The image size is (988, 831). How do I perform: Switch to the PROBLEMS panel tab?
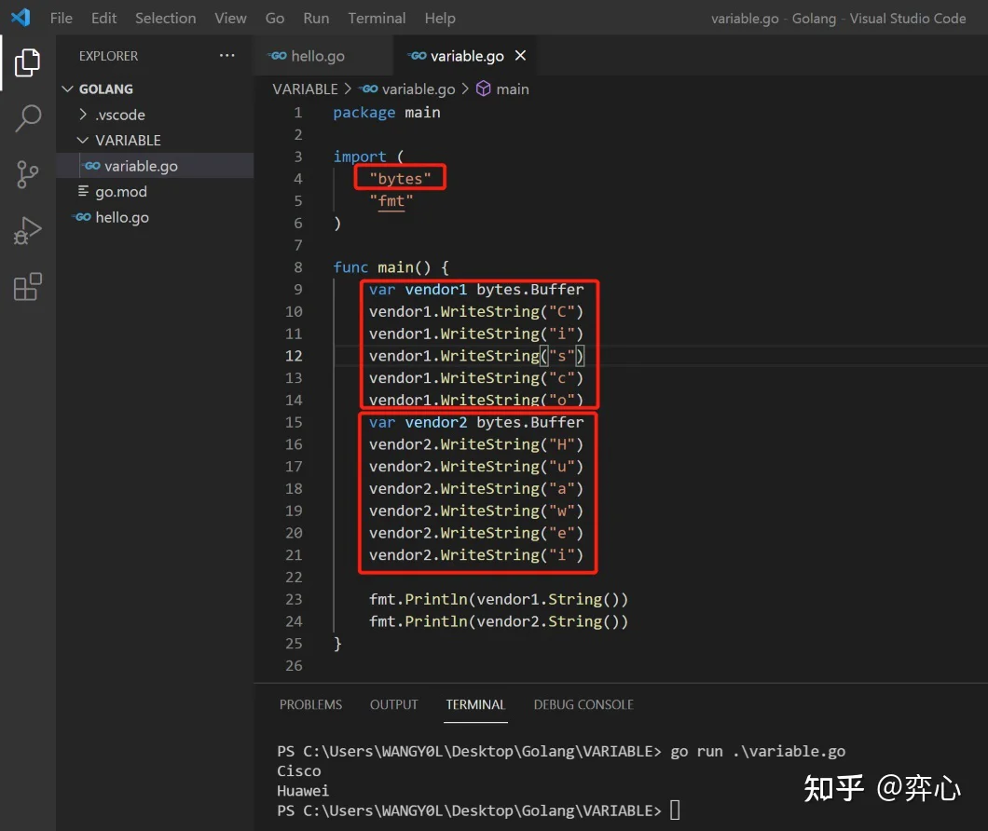pyautogui.click(x=310, y=704)
